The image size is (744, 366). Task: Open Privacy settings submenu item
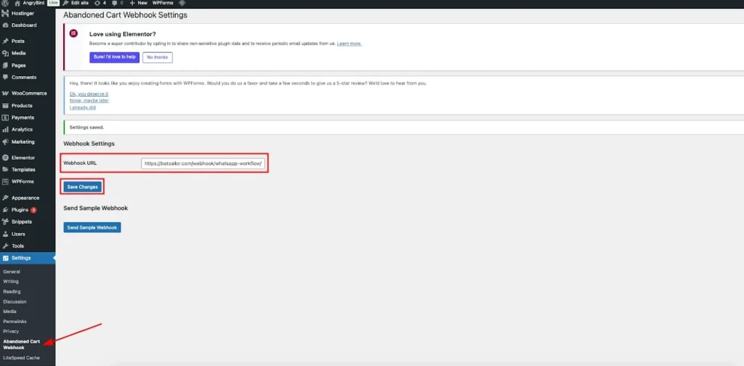[x=11, y=331]
